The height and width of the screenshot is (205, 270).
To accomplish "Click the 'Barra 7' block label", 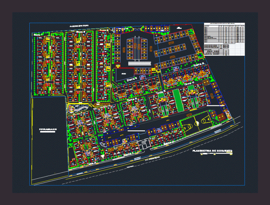I will [38, 35].
